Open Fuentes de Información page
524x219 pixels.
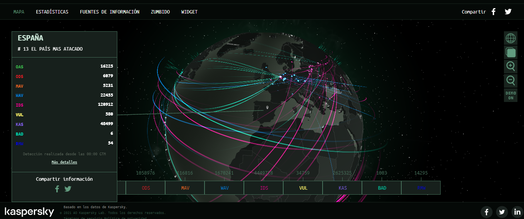[110, 12]
